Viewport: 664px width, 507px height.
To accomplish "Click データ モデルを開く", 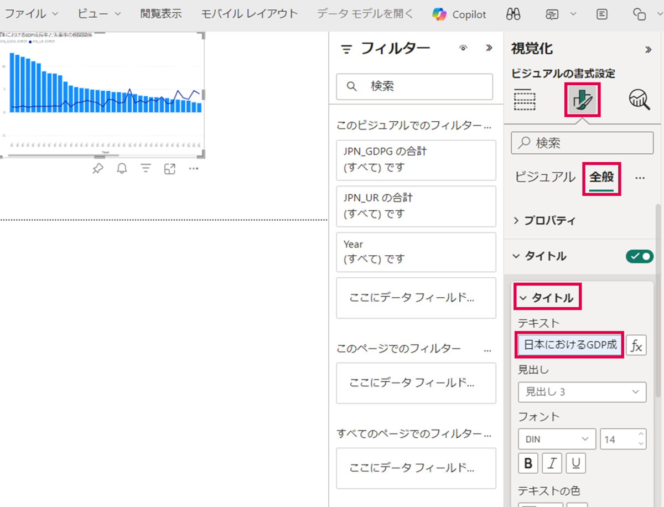I will (365, 14).
